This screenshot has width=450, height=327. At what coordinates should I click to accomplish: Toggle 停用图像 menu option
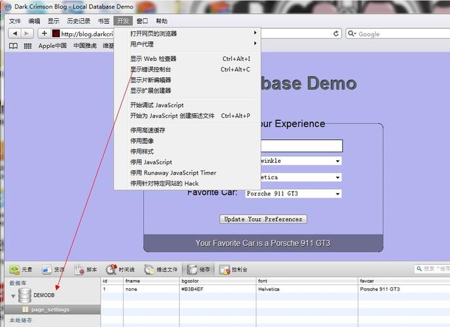(188, 141)
